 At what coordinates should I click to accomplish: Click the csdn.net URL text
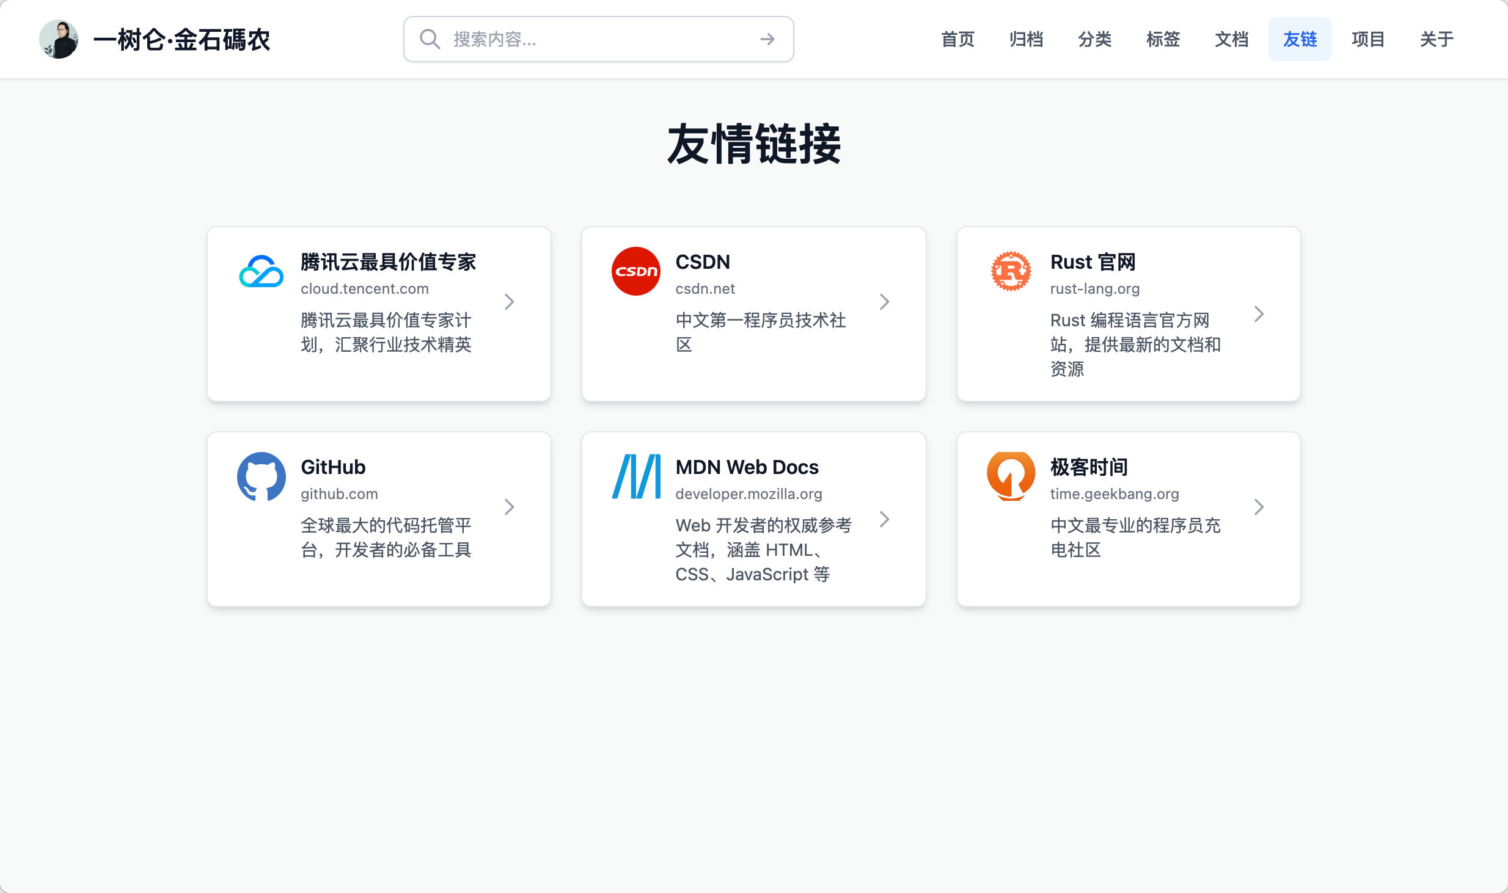[x=705, y=289]
